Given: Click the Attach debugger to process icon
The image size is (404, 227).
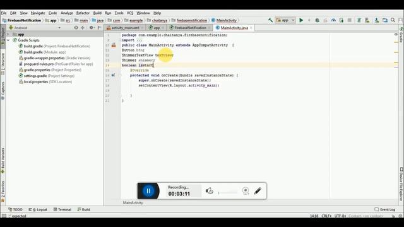Looking at the screenshot, I should pyautogui.click(x=342, y=20).
